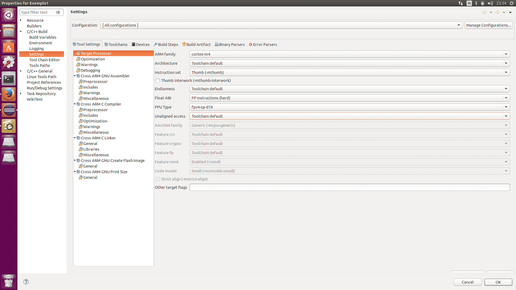The height and width of the screenshot is (290, 516).
Task: Open Firefox from the Ubuntu dock
Action: tap(9, 94)
